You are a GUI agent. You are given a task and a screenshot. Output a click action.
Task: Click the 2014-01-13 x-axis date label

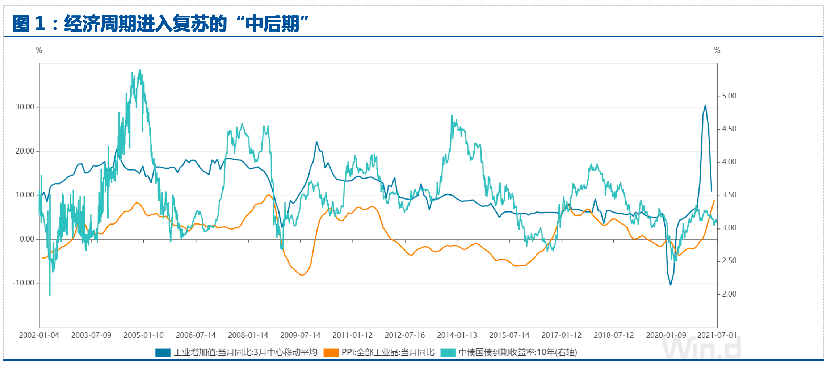(x=457, y=335)
